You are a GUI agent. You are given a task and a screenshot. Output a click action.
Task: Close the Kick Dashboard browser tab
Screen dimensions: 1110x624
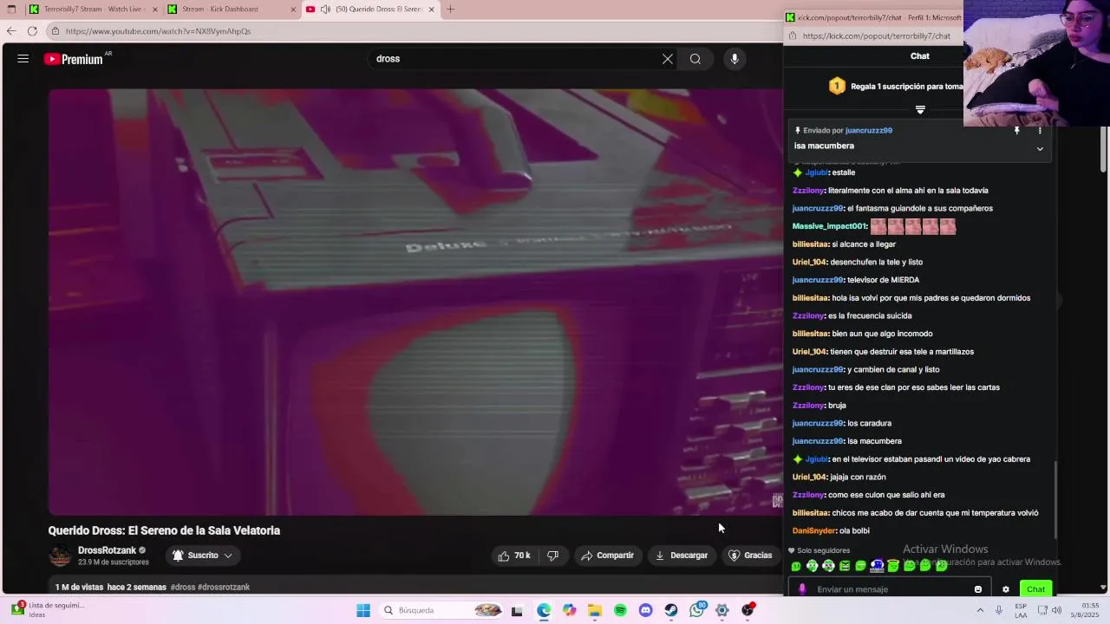pos(293,10)
